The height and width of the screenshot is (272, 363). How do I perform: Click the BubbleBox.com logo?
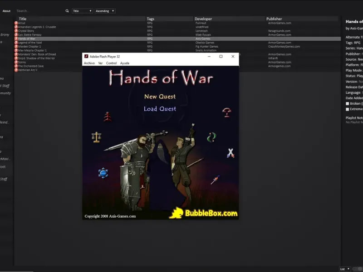click(x=203, y=213)
